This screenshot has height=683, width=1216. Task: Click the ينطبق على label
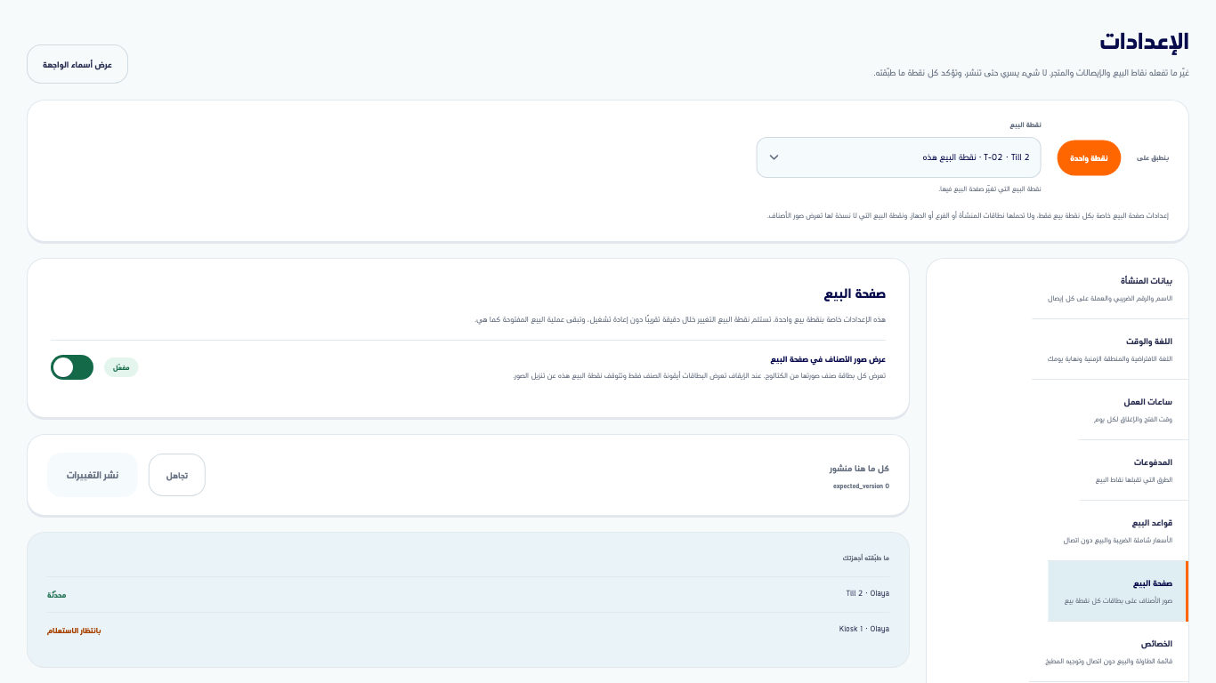pyautogui.click(x=1153, y=158)
